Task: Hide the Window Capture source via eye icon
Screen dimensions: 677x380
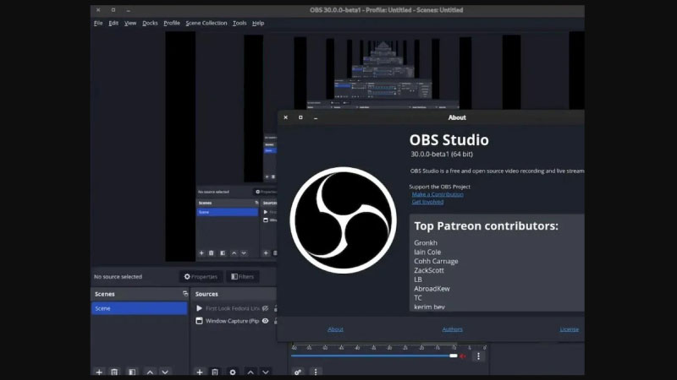Action: click(265, 321)
